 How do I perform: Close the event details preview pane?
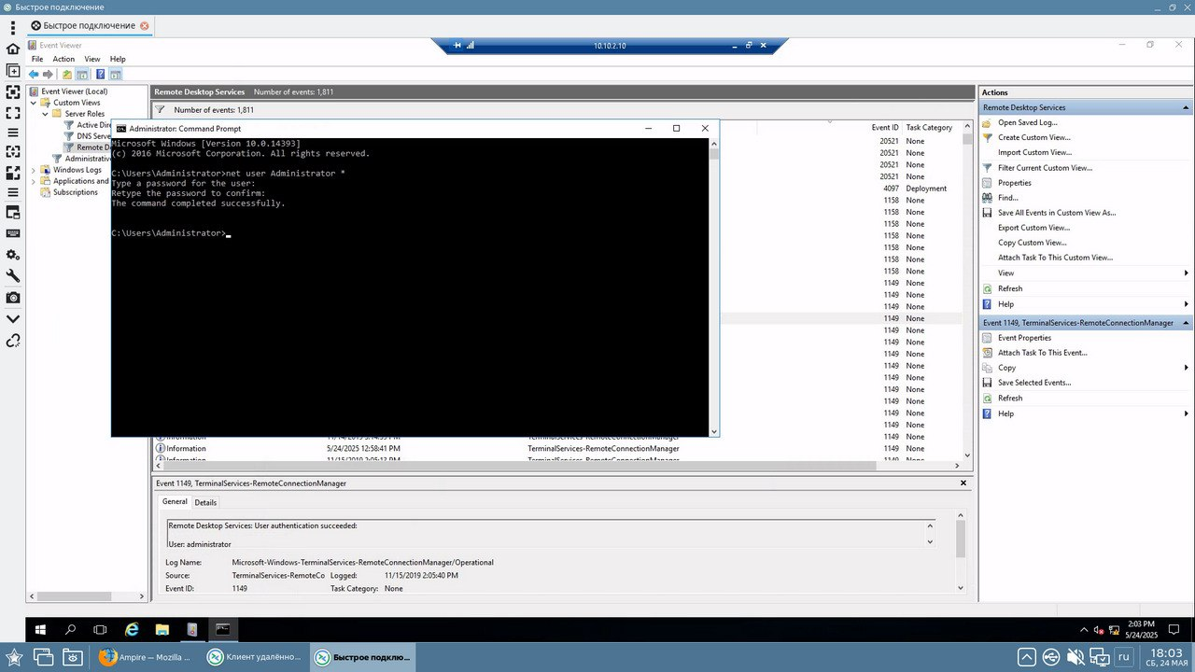click(x=964, y=483)
